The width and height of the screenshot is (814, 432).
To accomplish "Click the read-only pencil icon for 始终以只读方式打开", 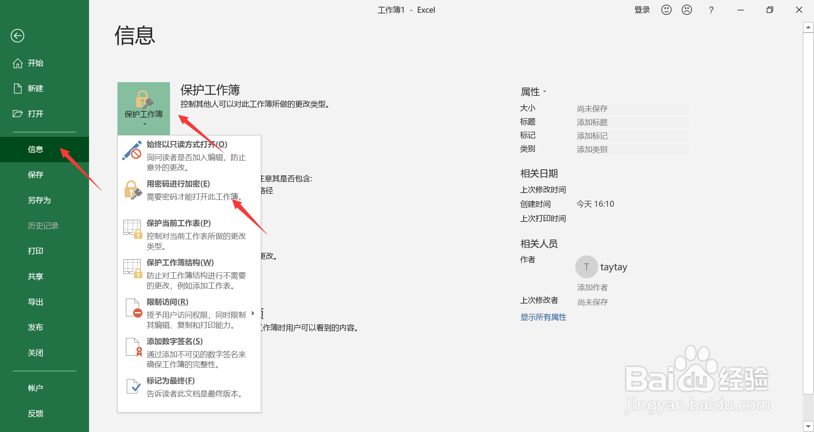I will click(x=132, y=150).
